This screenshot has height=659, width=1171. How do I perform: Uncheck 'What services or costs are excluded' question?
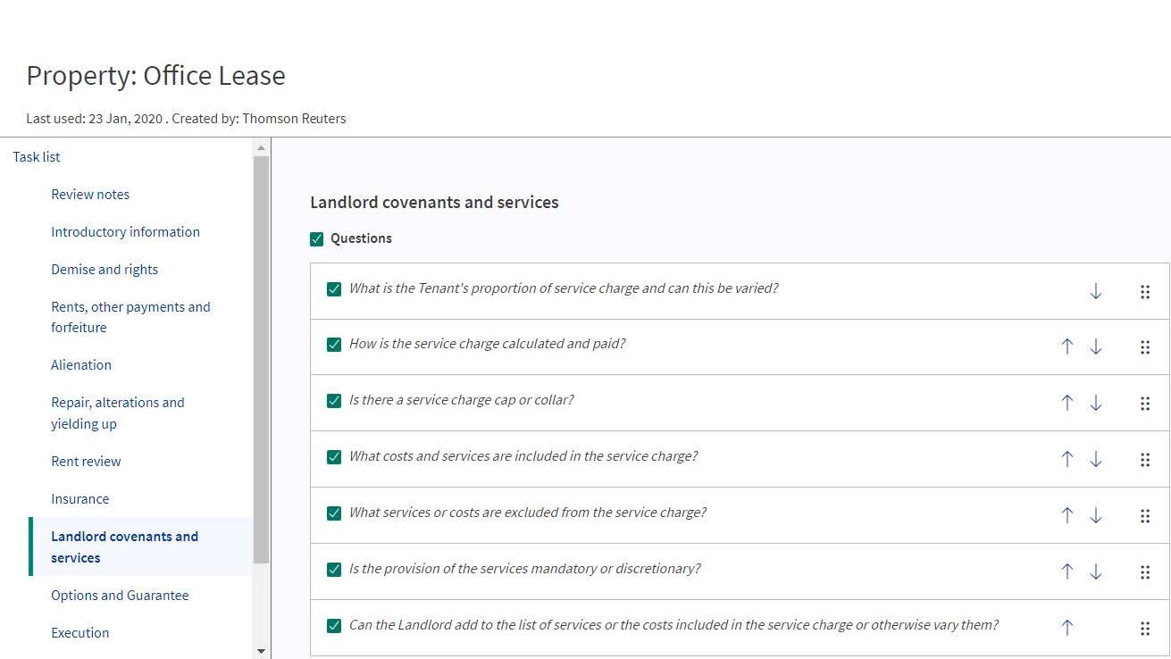click(334, 513)
